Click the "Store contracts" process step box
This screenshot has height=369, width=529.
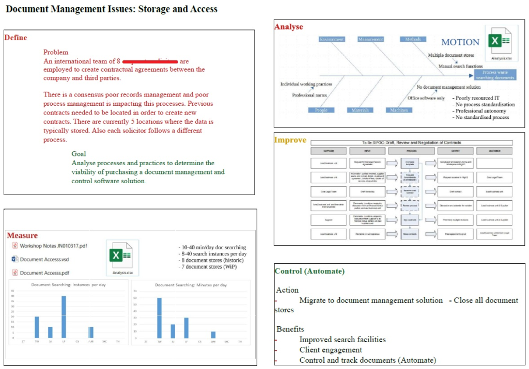pos(410,234)
